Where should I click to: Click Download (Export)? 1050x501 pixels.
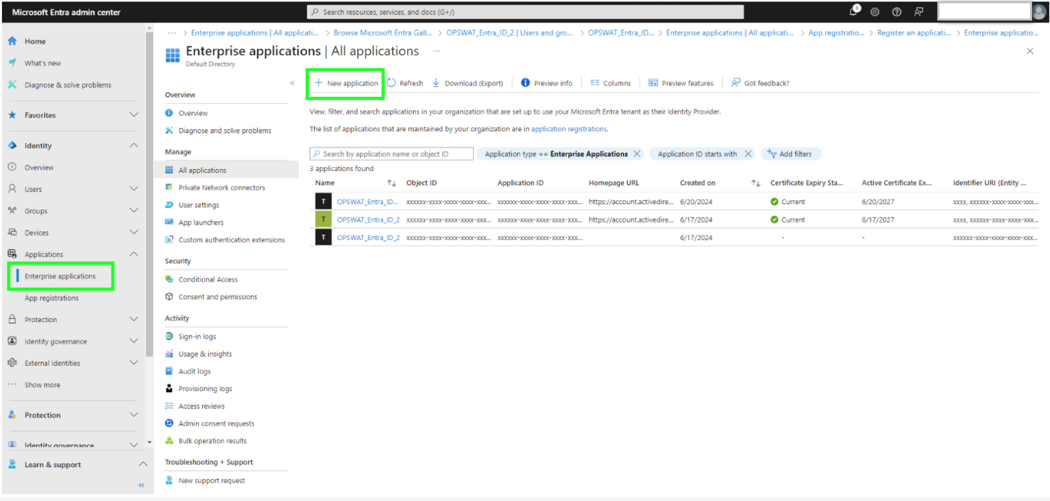coord(467,83)
